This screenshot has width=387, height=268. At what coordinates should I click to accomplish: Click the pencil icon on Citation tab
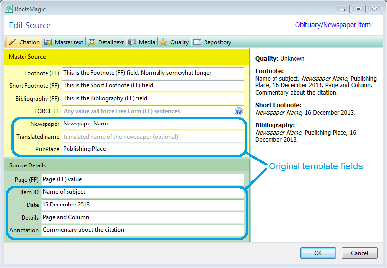(x=12, y=42)
